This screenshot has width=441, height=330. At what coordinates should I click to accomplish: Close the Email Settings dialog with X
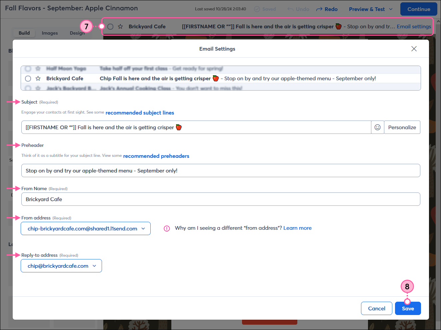414,49
